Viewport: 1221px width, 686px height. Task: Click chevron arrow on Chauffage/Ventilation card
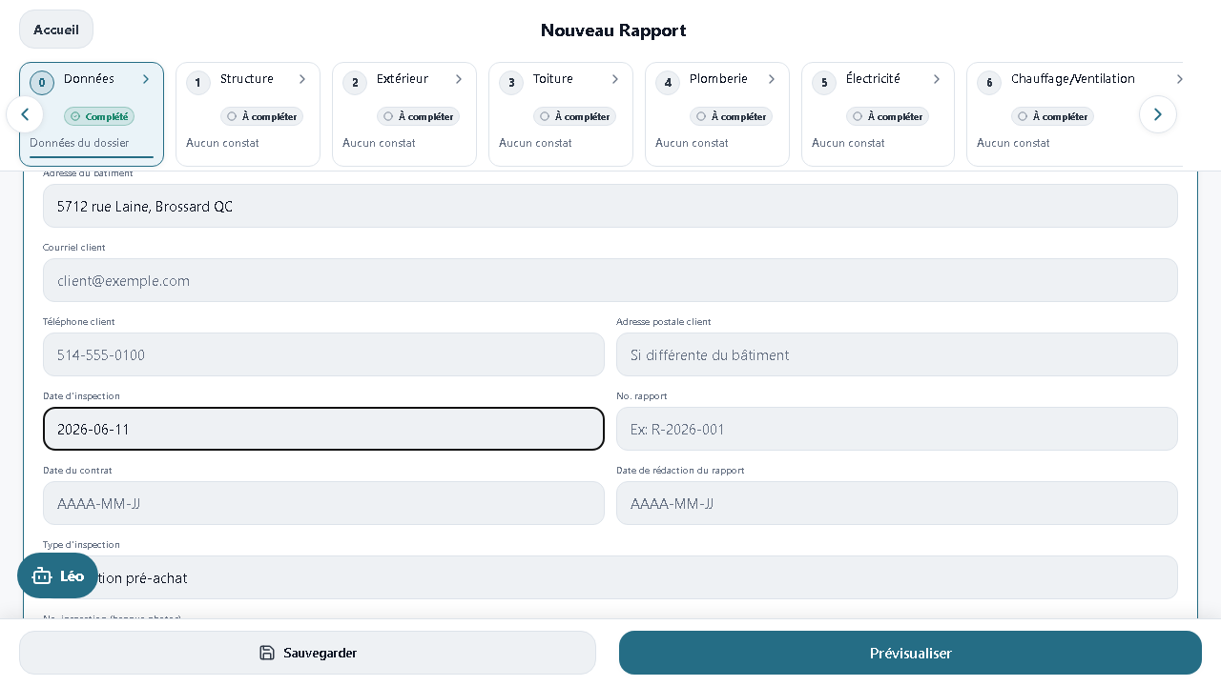tap(1179, 79)
